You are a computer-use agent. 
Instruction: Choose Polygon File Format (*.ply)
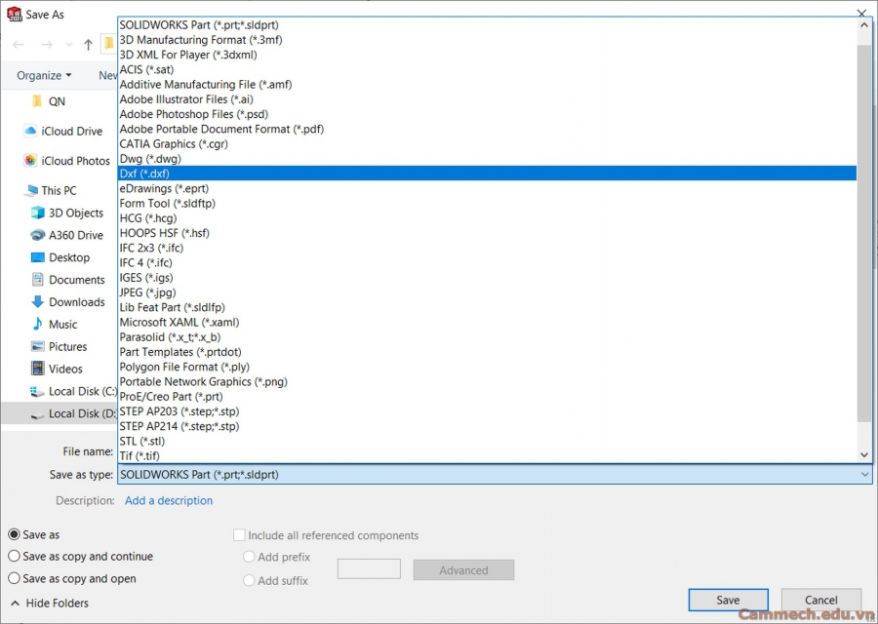pos(487,367)
